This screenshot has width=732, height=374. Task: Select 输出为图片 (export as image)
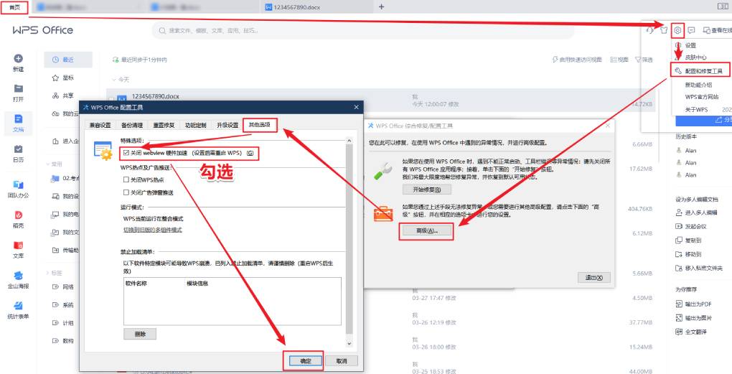point(694,318)
